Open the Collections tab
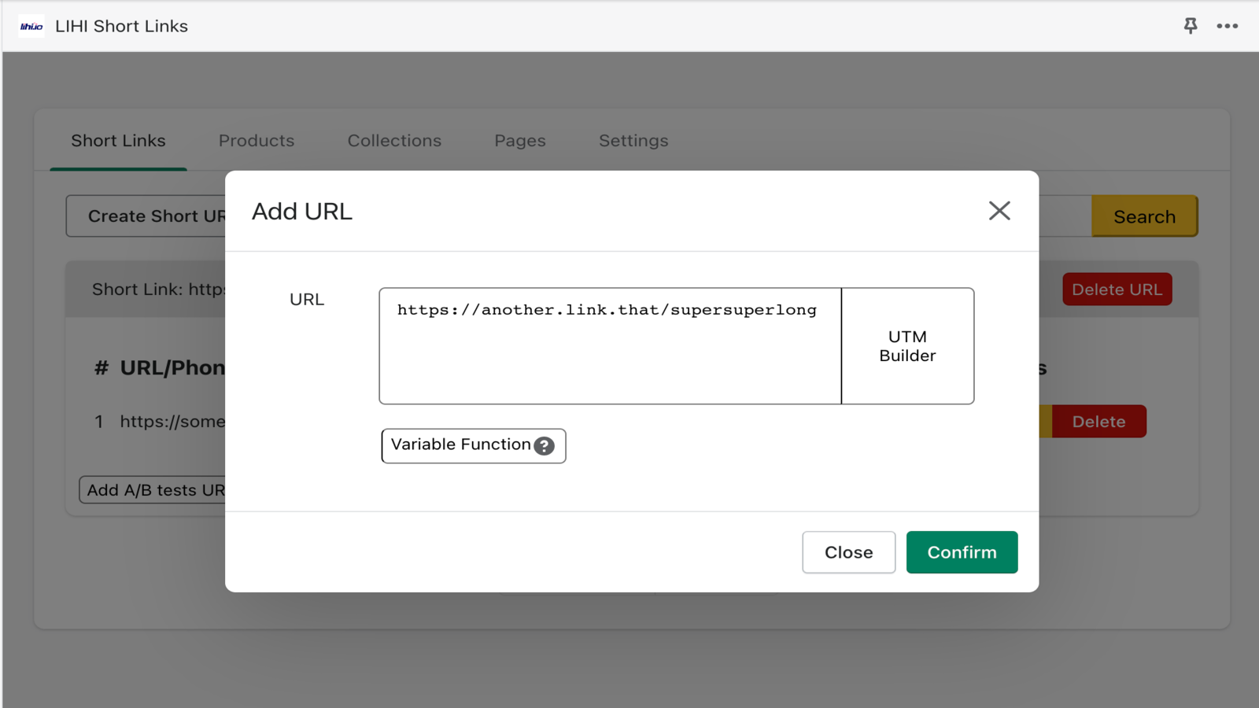This screenshot has height=708, width=1259. (394, 141)
